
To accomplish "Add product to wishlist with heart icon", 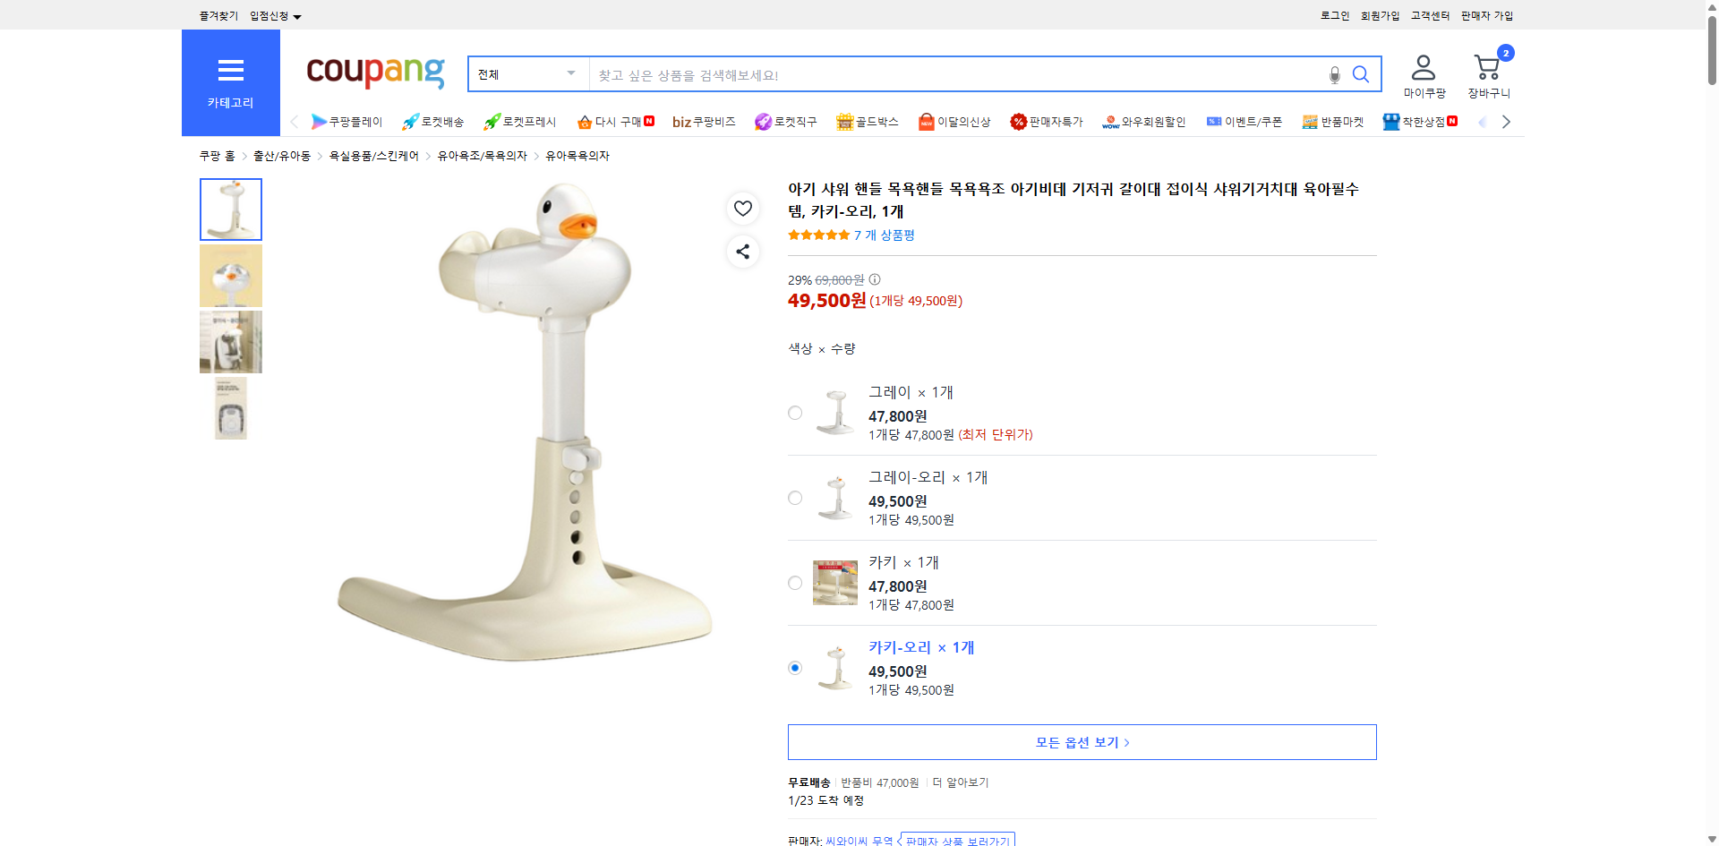I will pos(742,208).
